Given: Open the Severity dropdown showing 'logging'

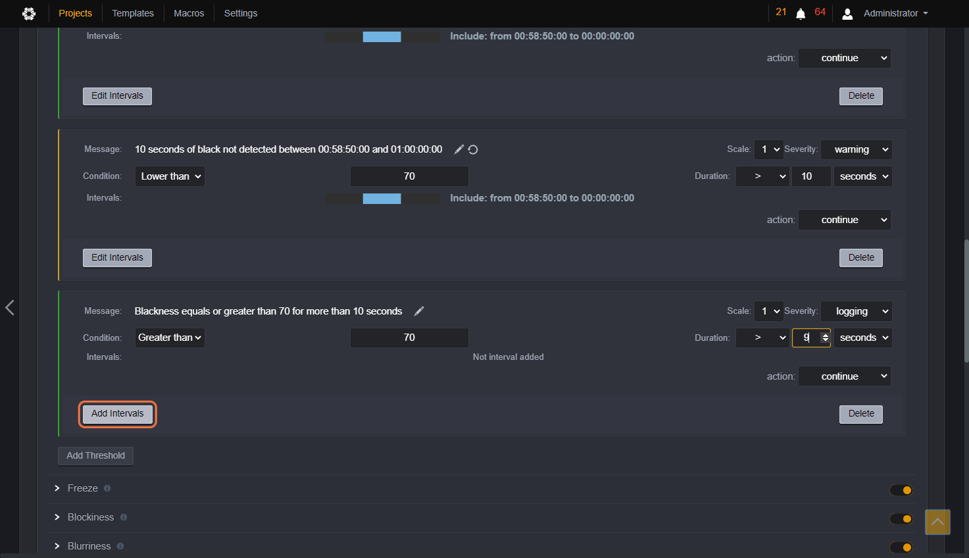Looking at the screenshot, I should click(x=856, y=311).
